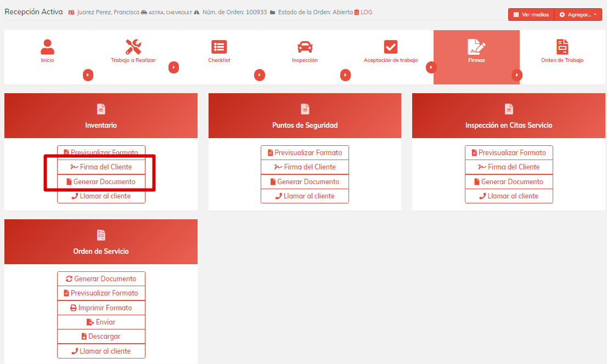The height and width of the screenshot is (364, 607).
Task: Preview format for Inspección en Citas Servicio
Action: pos(508,153)
